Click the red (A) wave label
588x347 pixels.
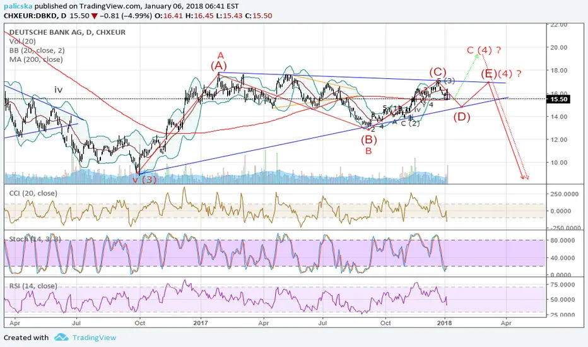[218, 66]
